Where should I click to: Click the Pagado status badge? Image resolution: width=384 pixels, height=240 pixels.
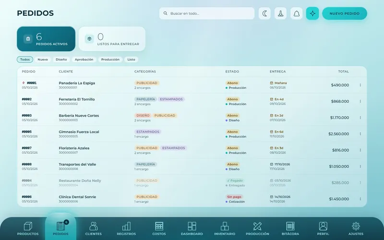pos(235,180)
